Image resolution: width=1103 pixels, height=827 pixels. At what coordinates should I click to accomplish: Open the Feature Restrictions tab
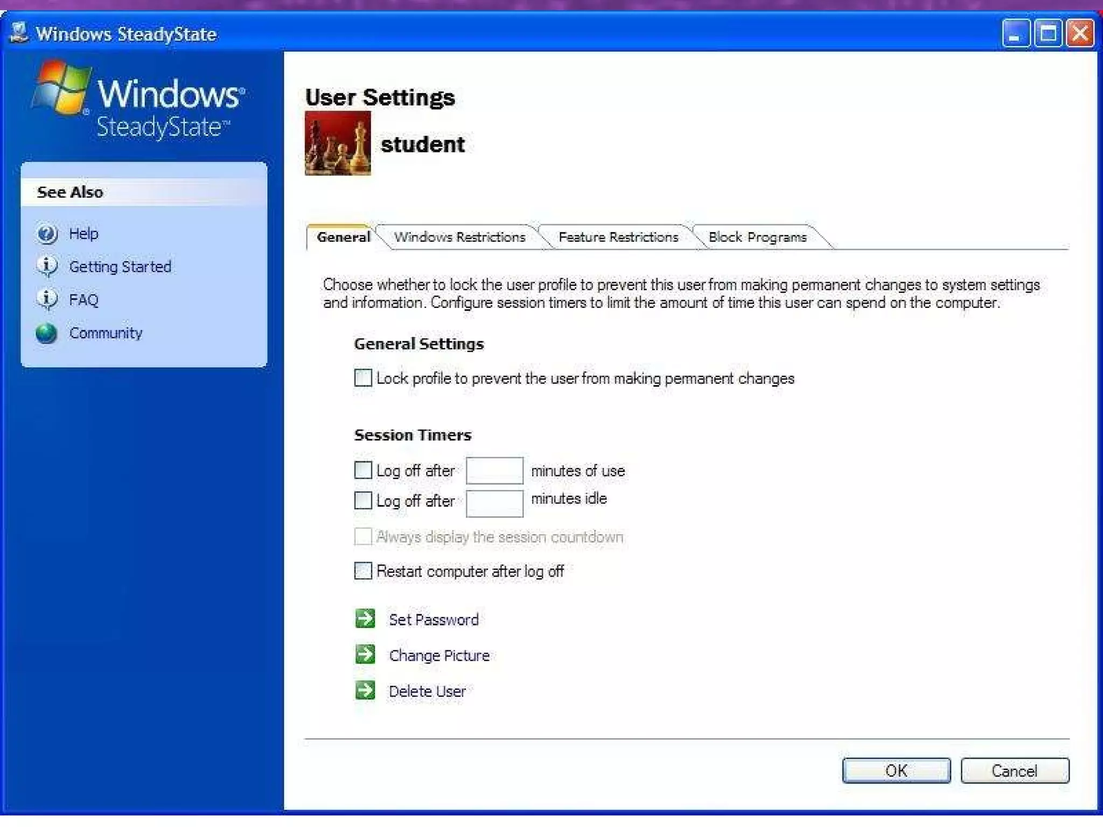click(x=618, y=237)
